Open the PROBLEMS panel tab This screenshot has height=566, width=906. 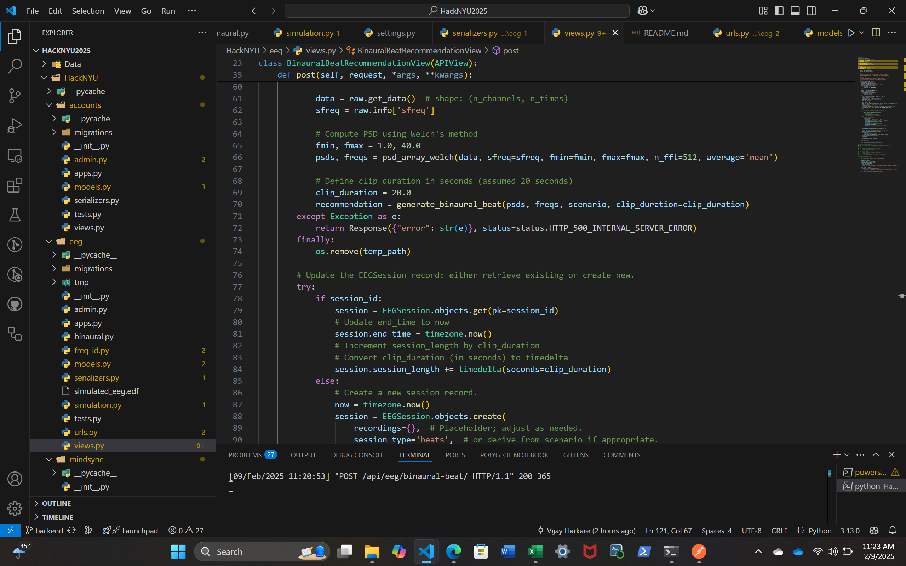(x=245, y=455)
